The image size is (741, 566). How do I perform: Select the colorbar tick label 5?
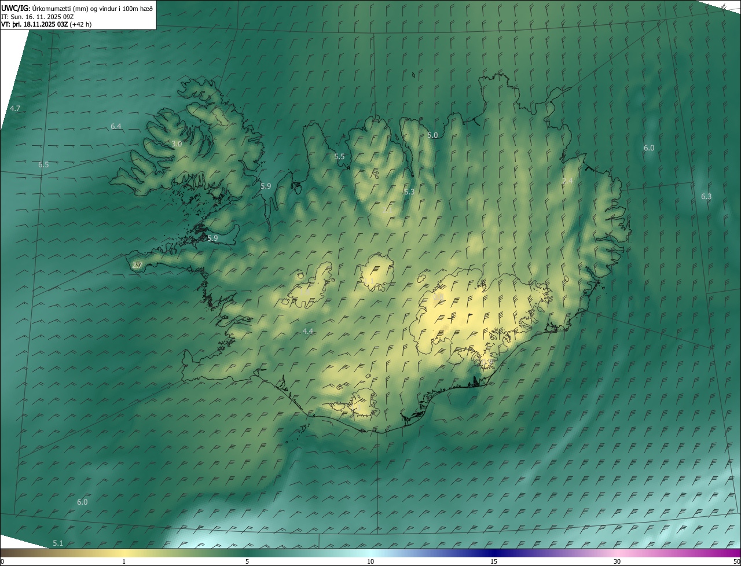click(247, 562)
